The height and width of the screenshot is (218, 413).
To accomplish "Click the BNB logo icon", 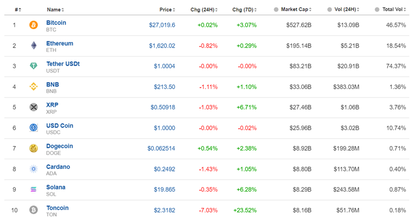I will coord(33,86).
